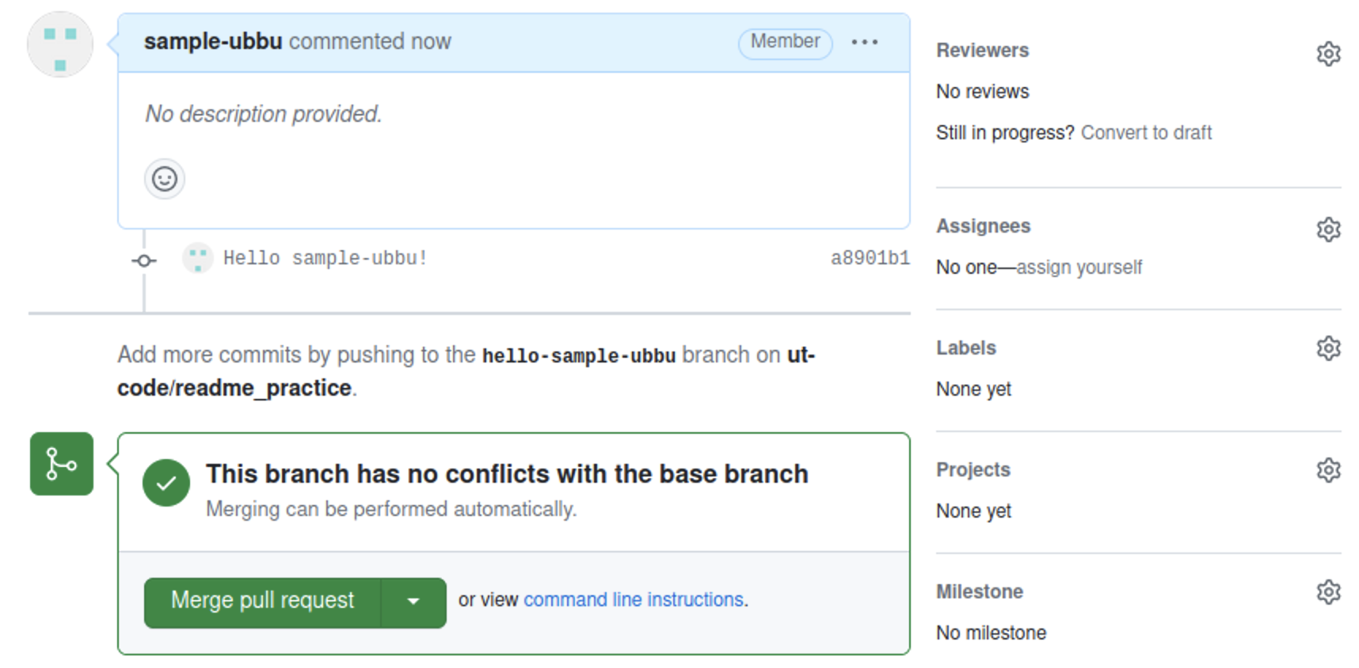Click the Projects heading

tap(973, 470)
